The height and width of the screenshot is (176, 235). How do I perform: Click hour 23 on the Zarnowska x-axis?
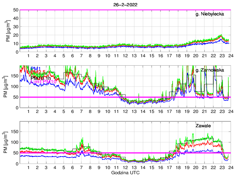click(221, 111)
